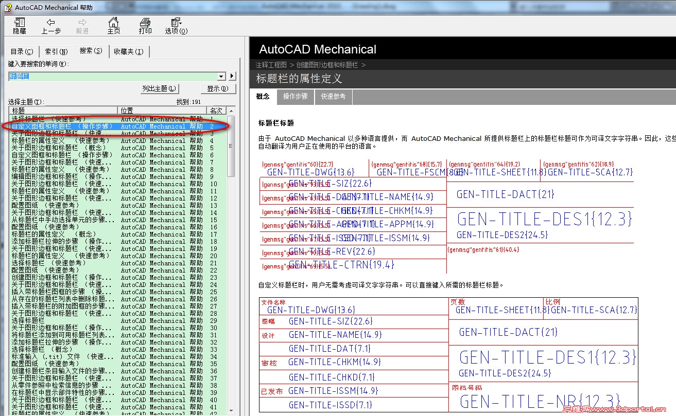Viewport: 676px width, 416px height.
Task: Go back with the 上一步 toolbar icon
Action: pyautogui.click(x=51, y=26)
